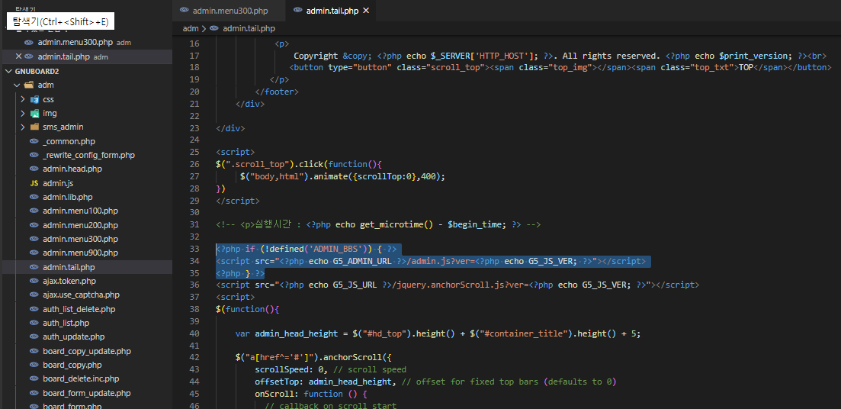Click the img folder icon in explorer
The image size is (841, 409).
34,113
